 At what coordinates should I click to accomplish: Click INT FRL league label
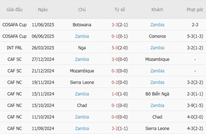tap(15, 48)
